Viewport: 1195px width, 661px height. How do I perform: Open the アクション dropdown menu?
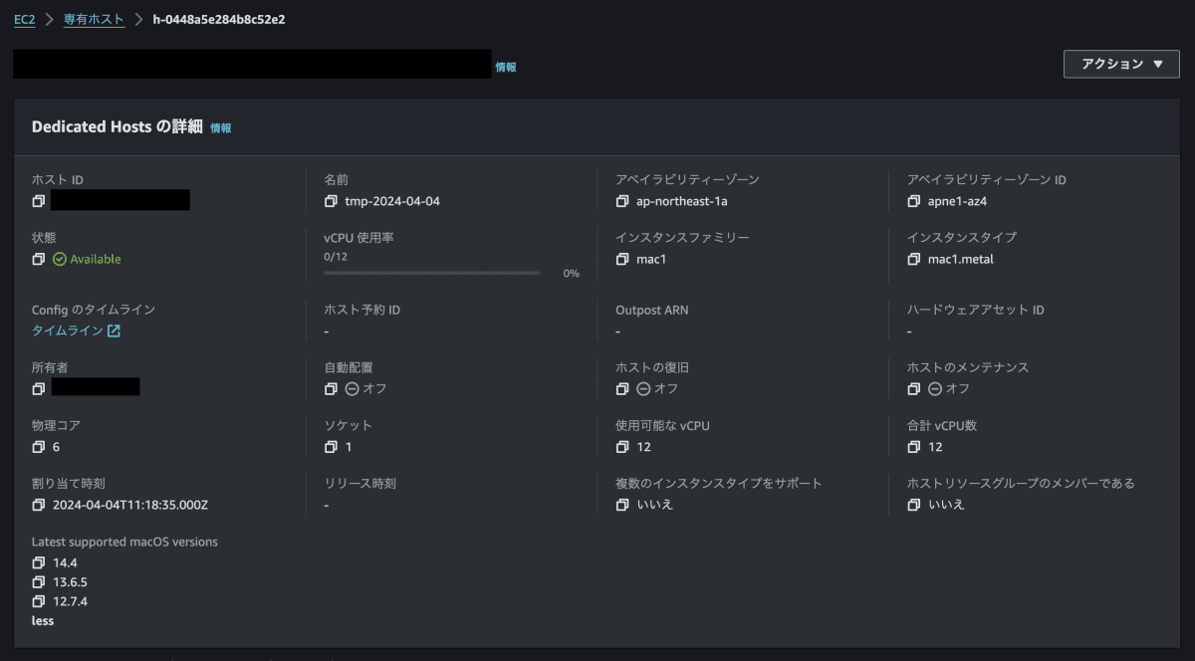[x=1121, y=64]
